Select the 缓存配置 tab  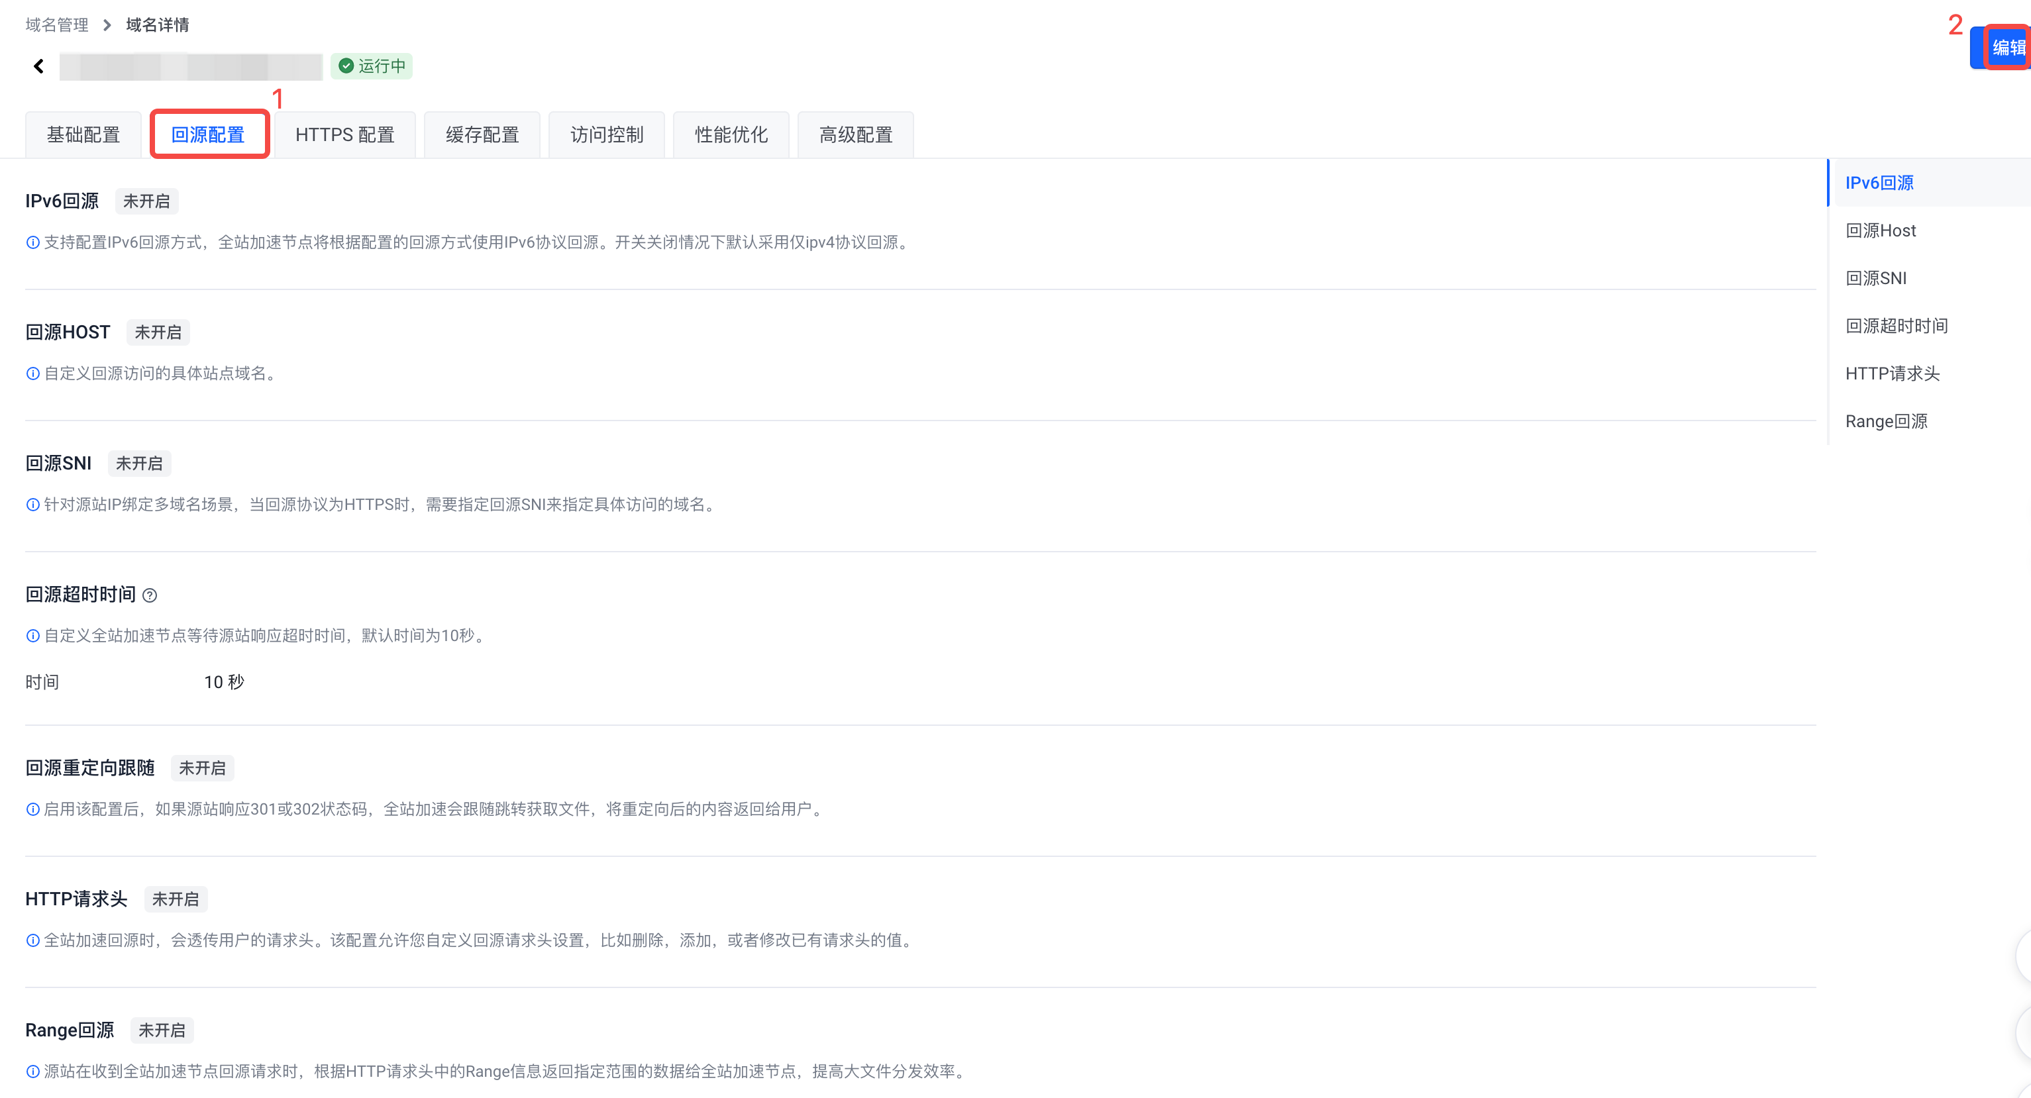pos(482,135)
